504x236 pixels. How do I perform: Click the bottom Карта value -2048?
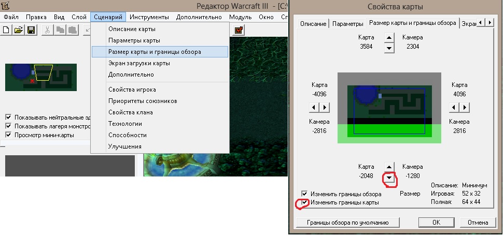click(366, 176)
